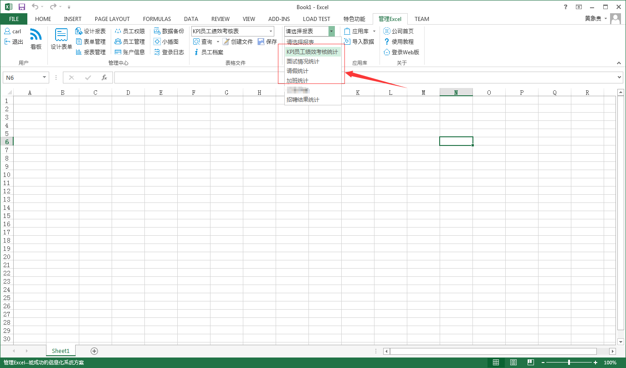Click 数据备份 data backup
This screenshot has height=368, width=626.
[x=169, y=31]
